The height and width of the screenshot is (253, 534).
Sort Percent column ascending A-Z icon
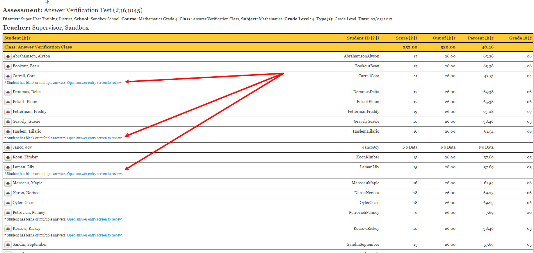(487, 38)
